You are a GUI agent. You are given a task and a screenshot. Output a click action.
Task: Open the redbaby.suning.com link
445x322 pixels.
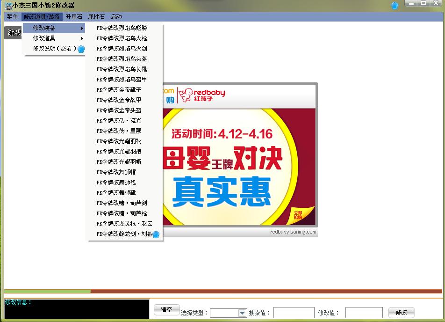(293, 232)
